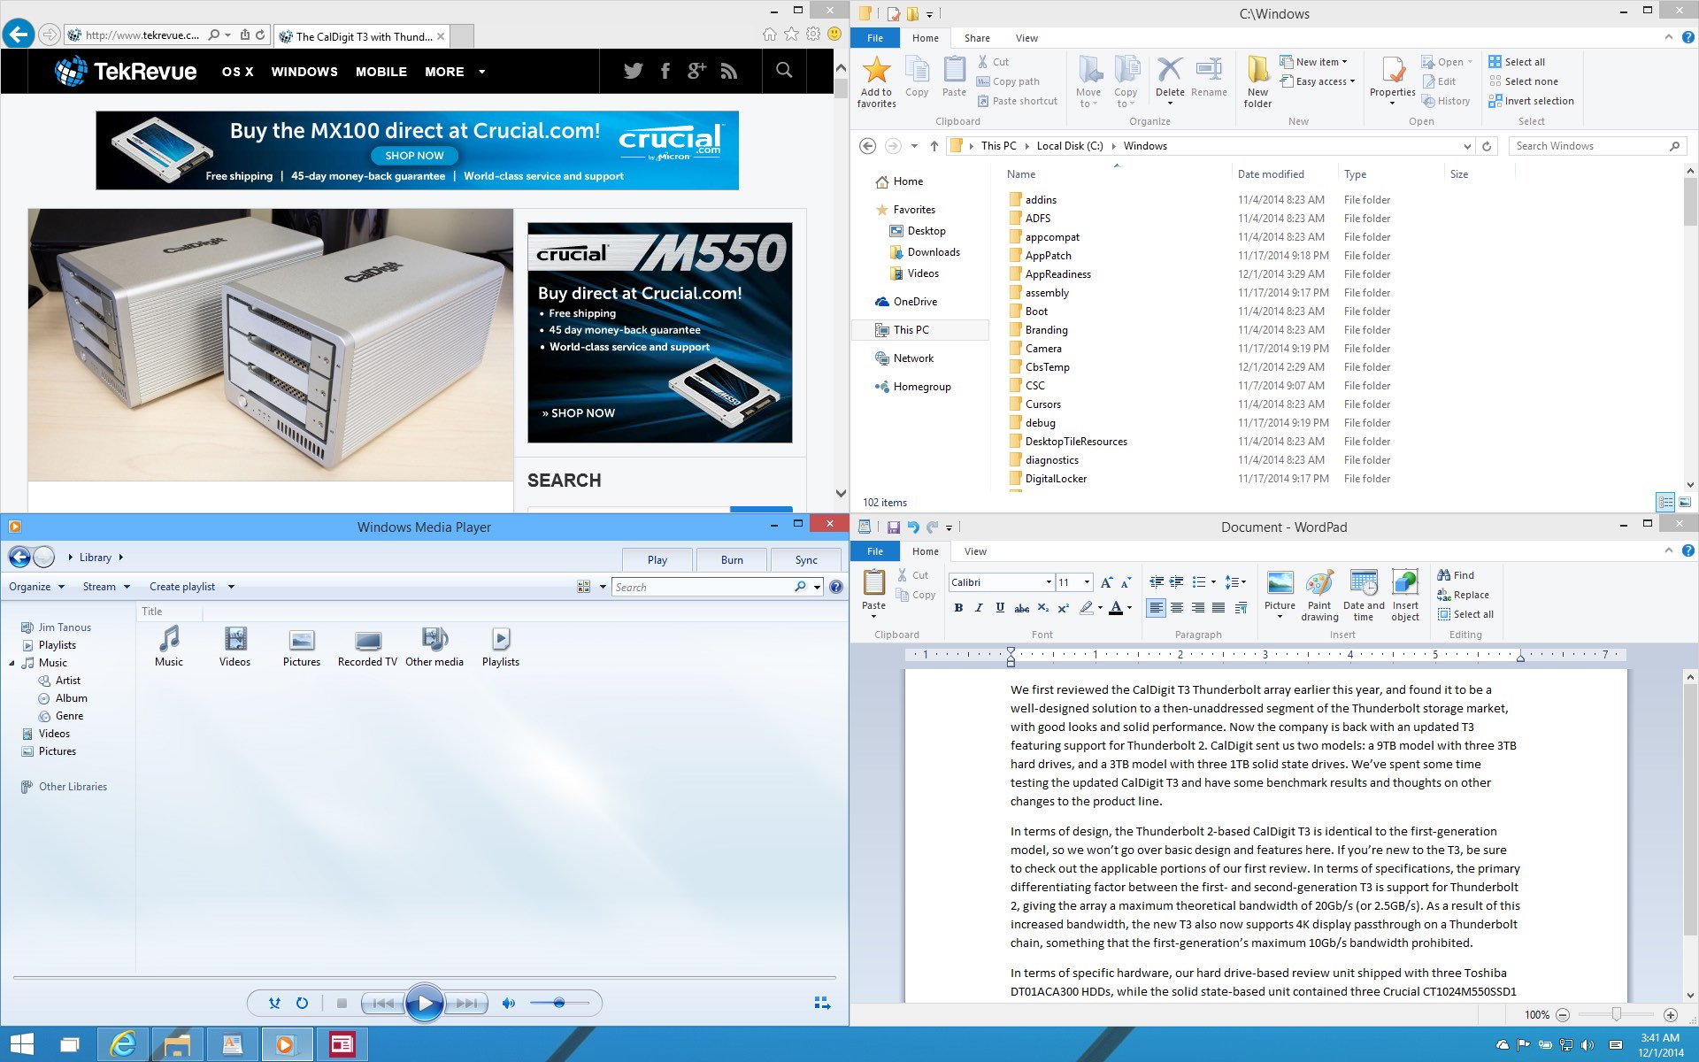The height and width of the screenshot is (1062, 1699).
Task: Click Media Player mute speaker button
Action: (x=508, y=1003)
